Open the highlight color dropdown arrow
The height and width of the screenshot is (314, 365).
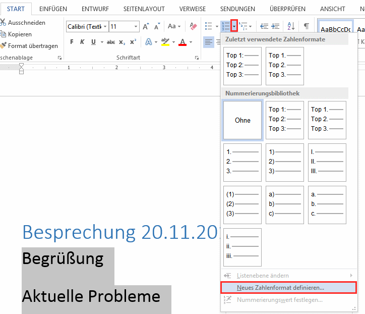(173, 42)
